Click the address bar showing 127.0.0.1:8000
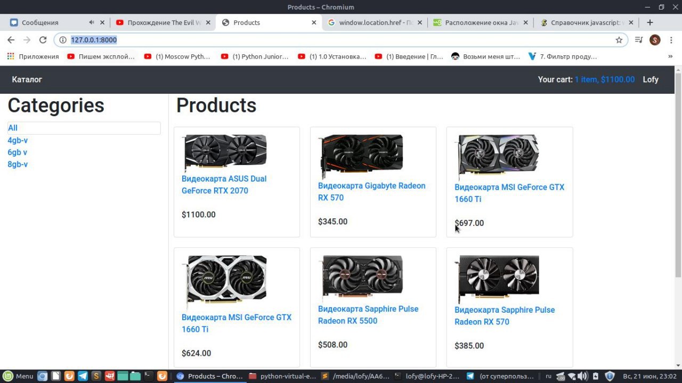This screenshot has height=383, width=682. (x=341, y=40)
